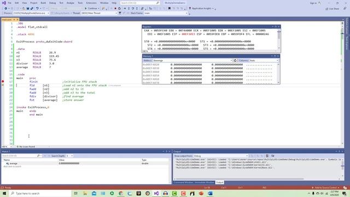
Task: Click the Memory 1 vertical scrollbar
Action: [278, 73]
